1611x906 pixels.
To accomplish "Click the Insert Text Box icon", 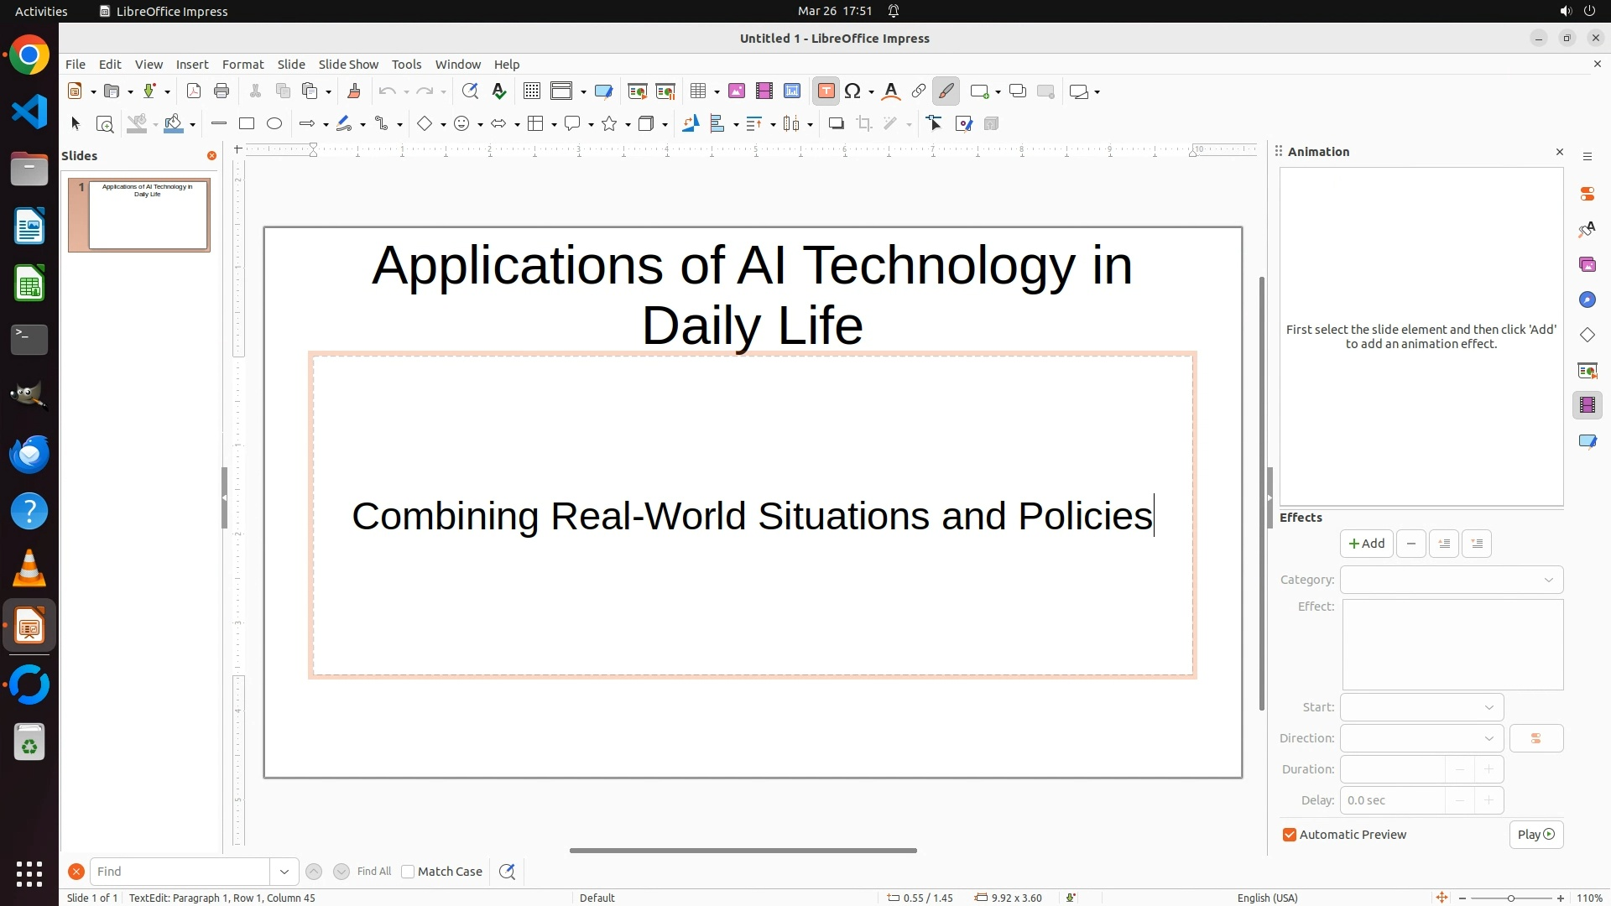I will click(826, 91).
